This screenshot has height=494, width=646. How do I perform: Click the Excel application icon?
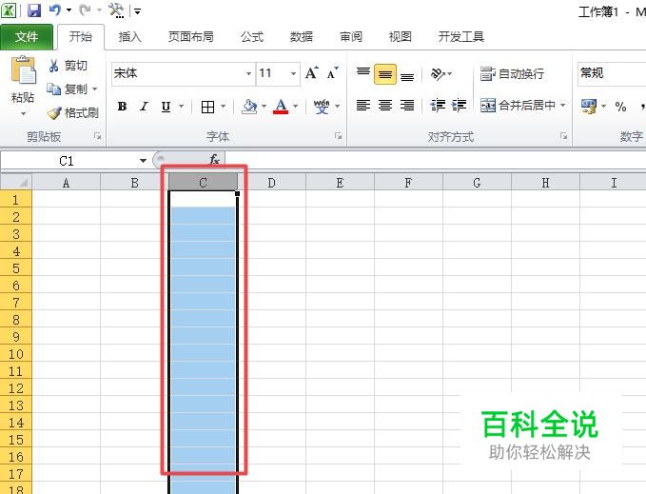pyautogui.click(x=10, y=10)
